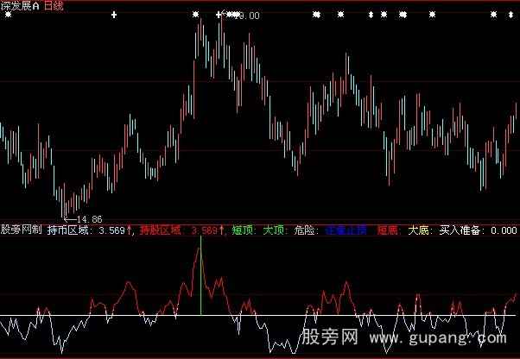Click the blue 注意止损 indicator label

(x=346, y=230)
